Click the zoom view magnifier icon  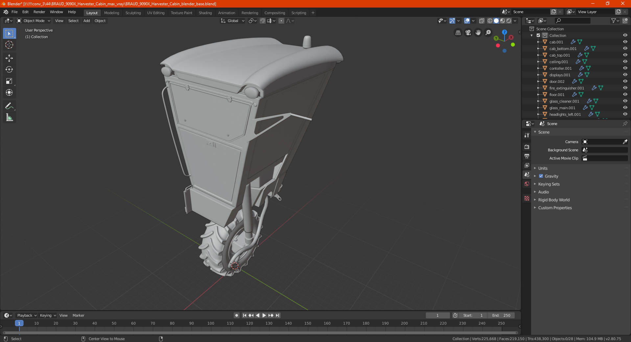click(x=488, y=33)
